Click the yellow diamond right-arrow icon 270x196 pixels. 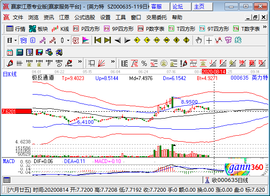tap(147, 41)
